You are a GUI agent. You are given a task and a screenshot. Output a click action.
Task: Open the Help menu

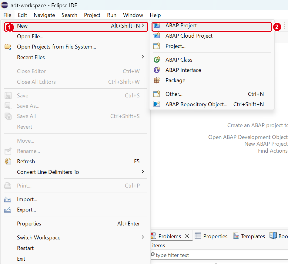click(156, 15)
